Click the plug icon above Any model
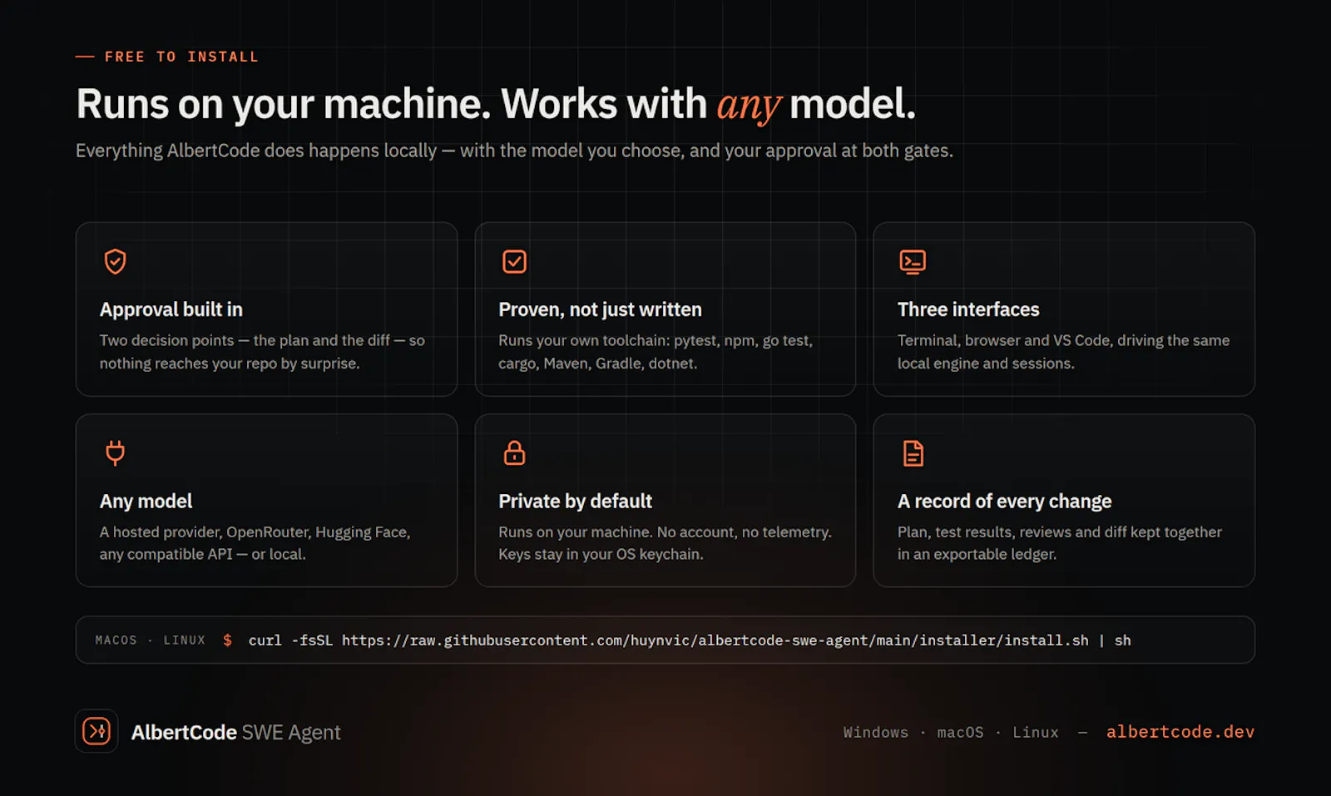Image resolution: width=1331 pixels, height=796 pixels. [x=115, y=452]
